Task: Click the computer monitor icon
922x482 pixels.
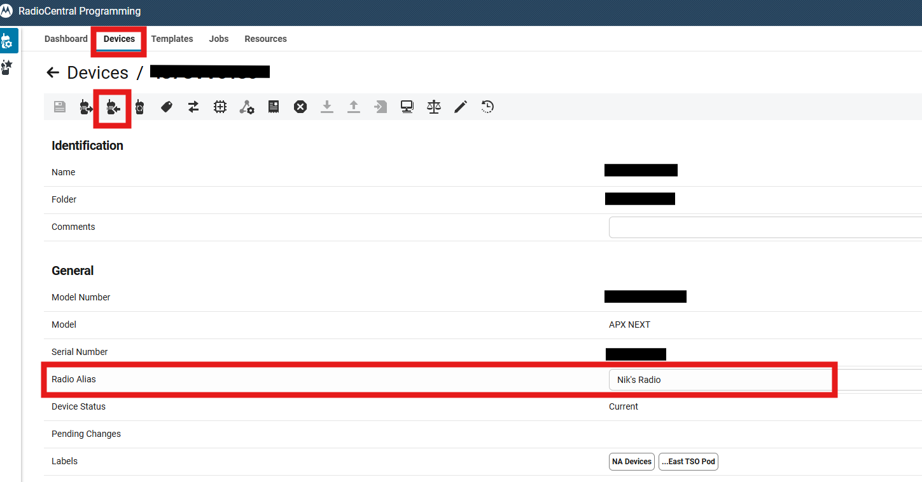Action: 407,107
